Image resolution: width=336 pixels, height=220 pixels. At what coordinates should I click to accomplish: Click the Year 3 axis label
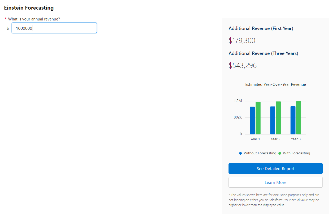click(x=296, y=139)
